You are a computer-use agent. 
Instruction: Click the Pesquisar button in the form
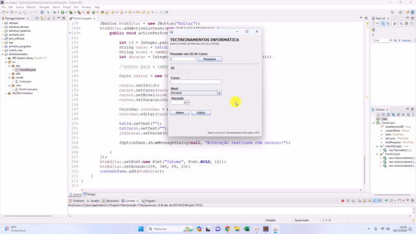(209, 59)
